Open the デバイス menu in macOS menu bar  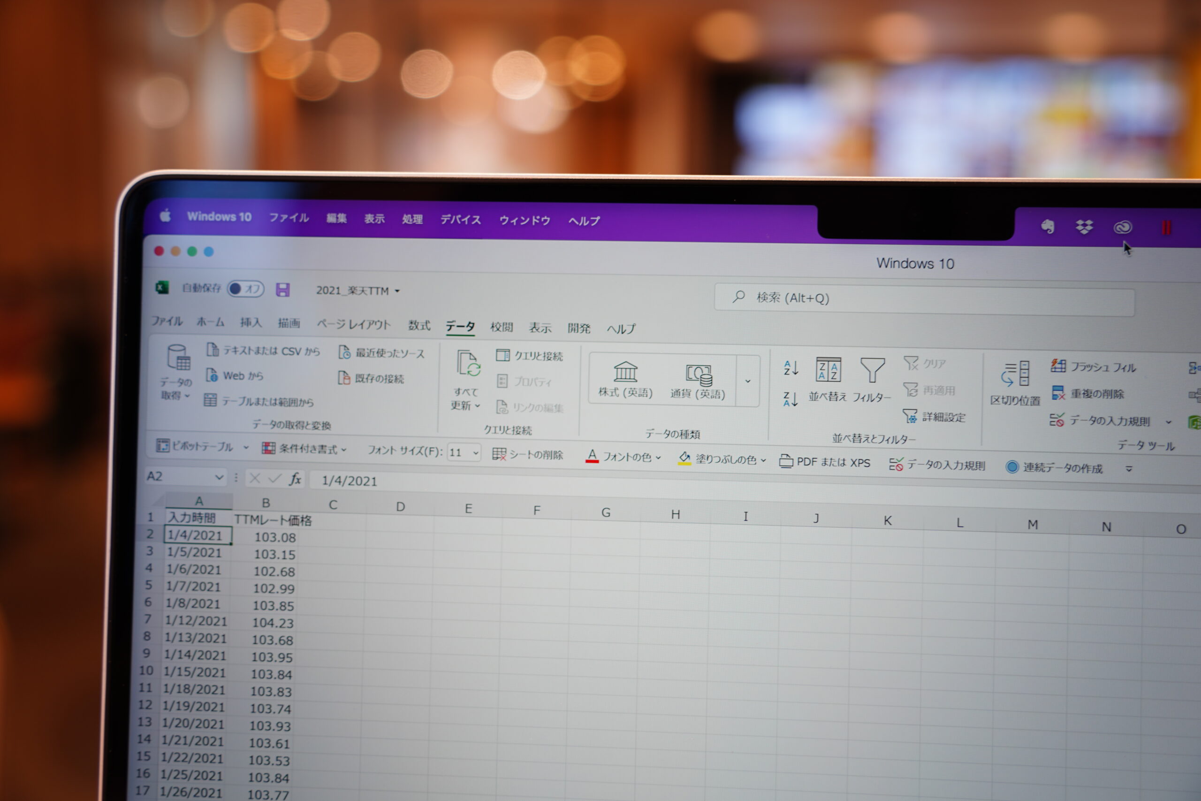461,220
